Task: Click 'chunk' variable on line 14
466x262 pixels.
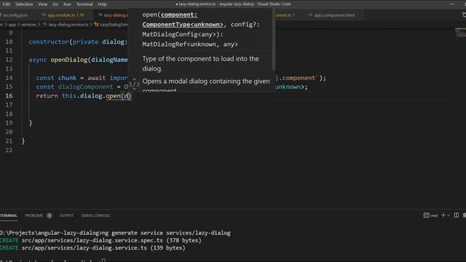Action: tap(67, 78)
